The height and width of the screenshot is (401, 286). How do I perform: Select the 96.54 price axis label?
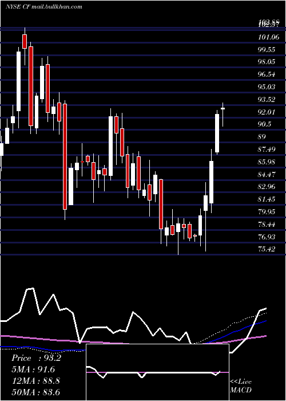pyautogui.click(x=267, y=74)
